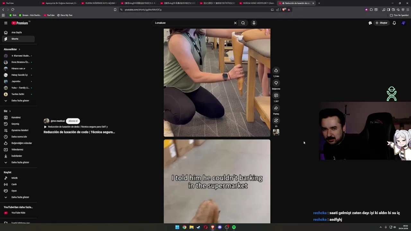Expand subscriptions with Daha fazla göster
This screenshot has height=231, width=411.
(x=18, y=101)
